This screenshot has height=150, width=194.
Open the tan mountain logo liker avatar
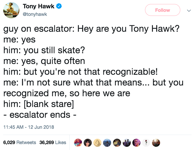tap(97, 143)
